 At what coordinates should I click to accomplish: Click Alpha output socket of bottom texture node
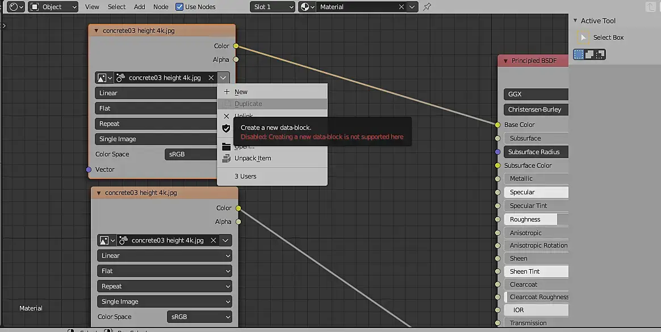pyautogui.click(x=238, y=222)
